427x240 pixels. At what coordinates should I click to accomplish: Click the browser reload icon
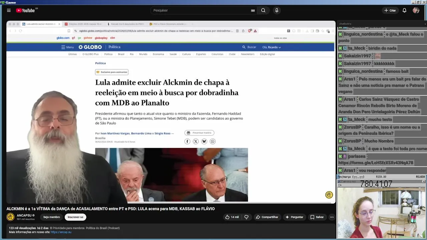coord(20,31)
